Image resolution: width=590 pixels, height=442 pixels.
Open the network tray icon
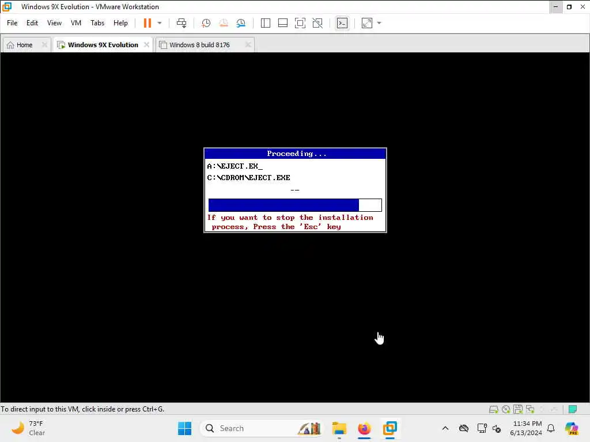coord(482,428)
